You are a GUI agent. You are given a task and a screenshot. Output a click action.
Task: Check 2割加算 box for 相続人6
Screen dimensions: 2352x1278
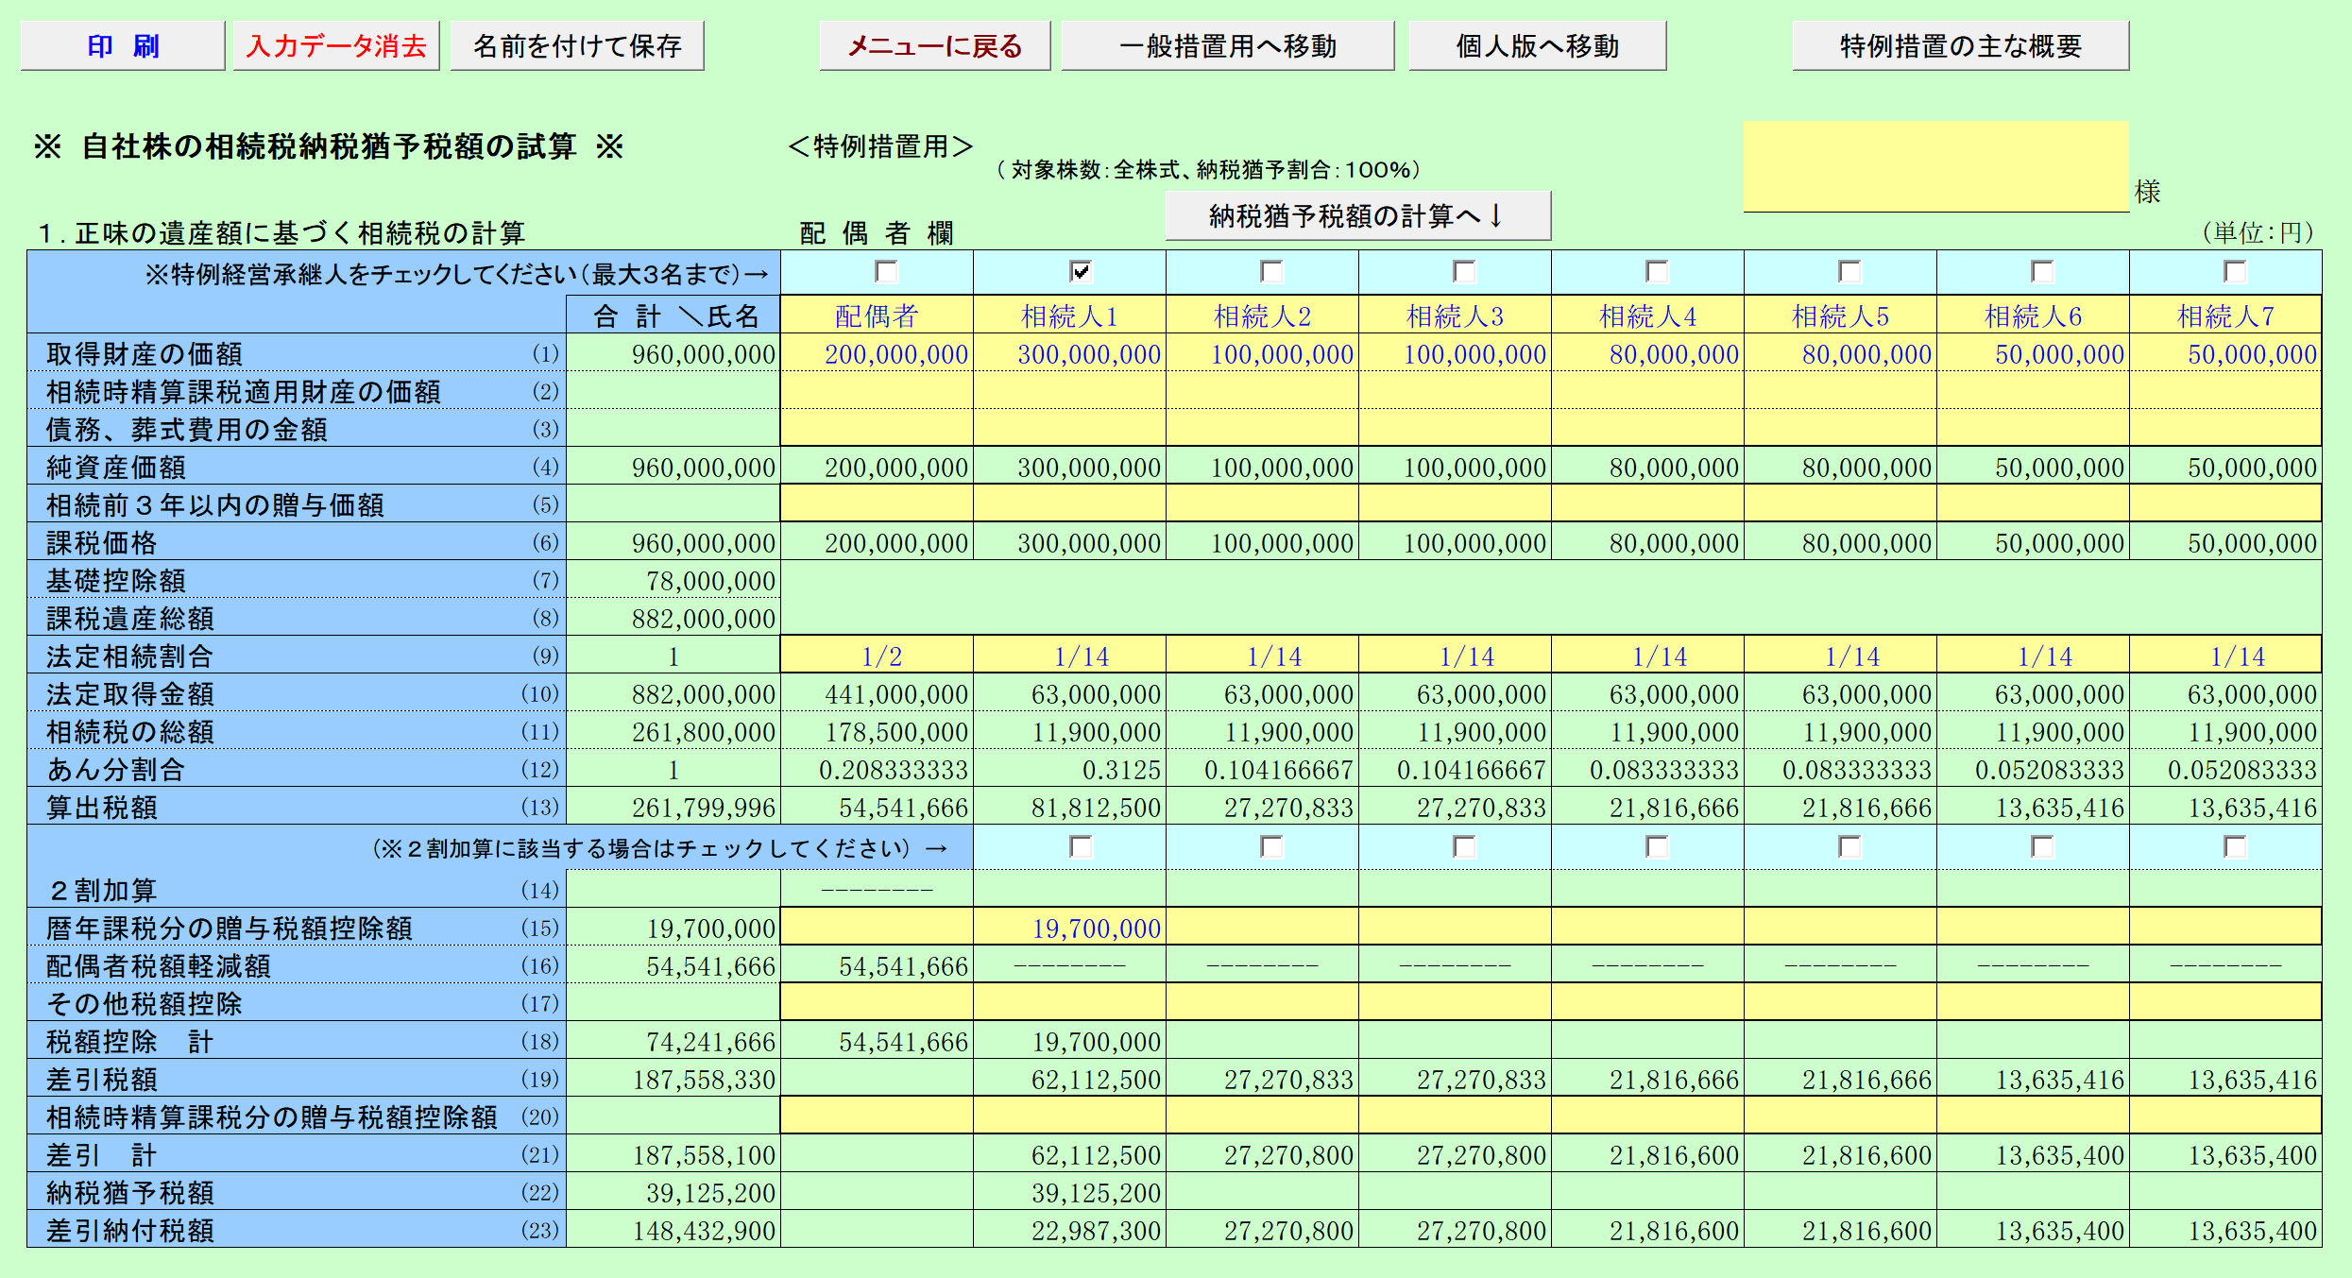(2042, 846)
